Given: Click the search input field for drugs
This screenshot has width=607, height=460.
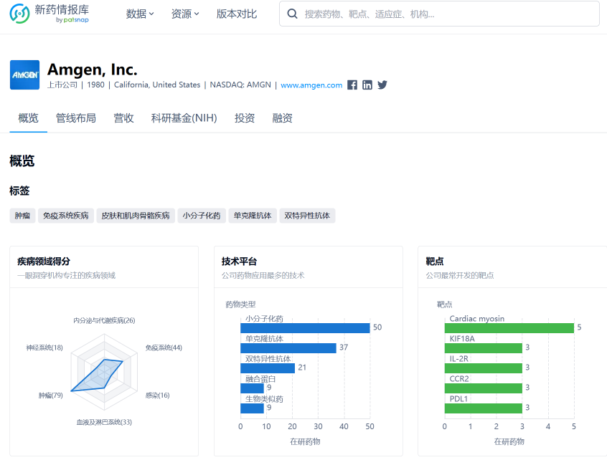Looking at the screenshot, I should click(x=445, y=14).
